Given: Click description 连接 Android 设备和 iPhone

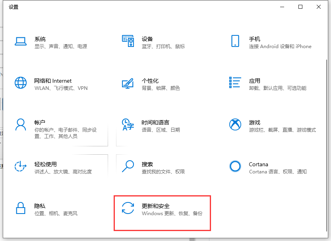Looking at the screenshot, I should (x=280, y=47).
